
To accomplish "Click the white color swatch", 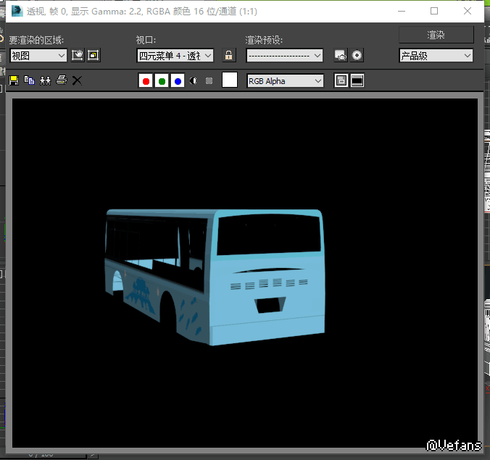I will point(230,80).
